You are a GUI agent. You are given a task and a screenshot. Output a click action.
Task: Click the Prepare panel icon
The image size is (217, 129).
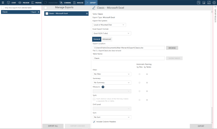33,3
